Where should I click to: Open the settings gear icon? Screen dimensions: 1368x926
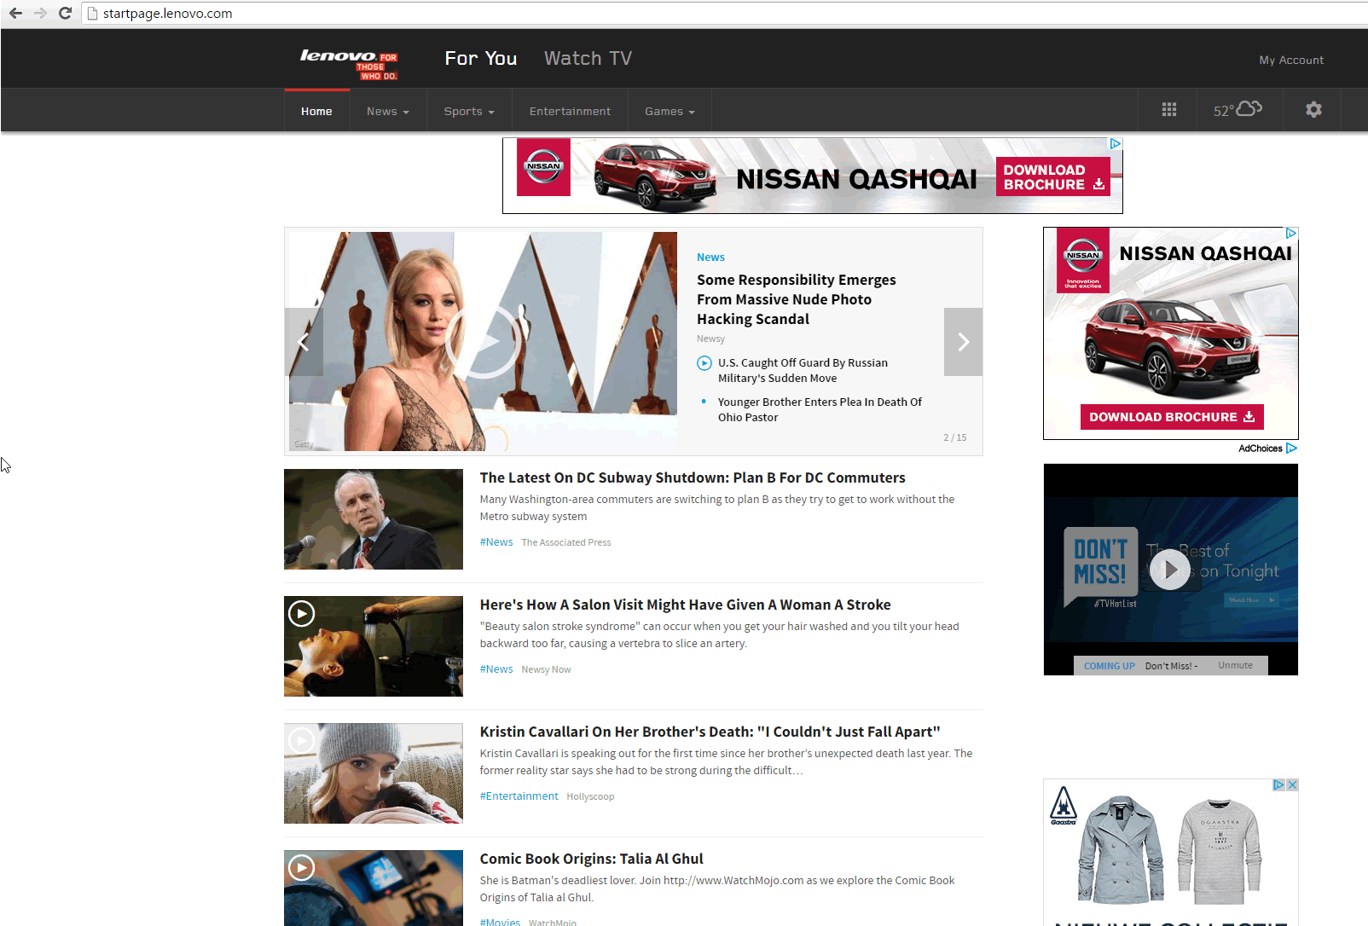[x=1313, y=110]
